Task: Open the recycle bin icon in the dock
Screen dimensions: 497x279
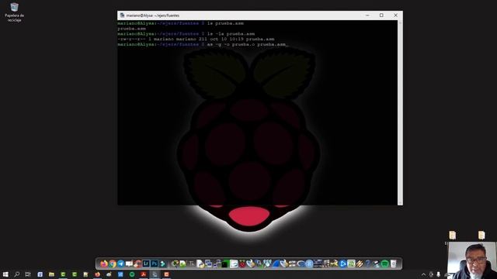Action: [394, 263]
